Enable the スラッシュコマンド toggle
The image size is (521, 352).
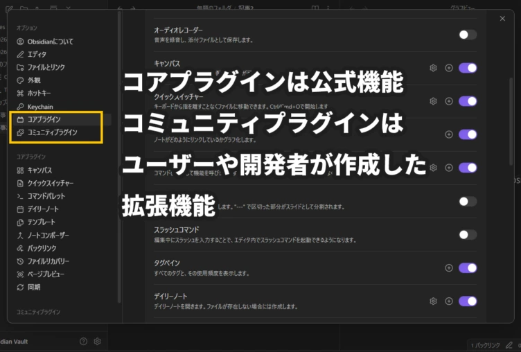pos(468,234)
